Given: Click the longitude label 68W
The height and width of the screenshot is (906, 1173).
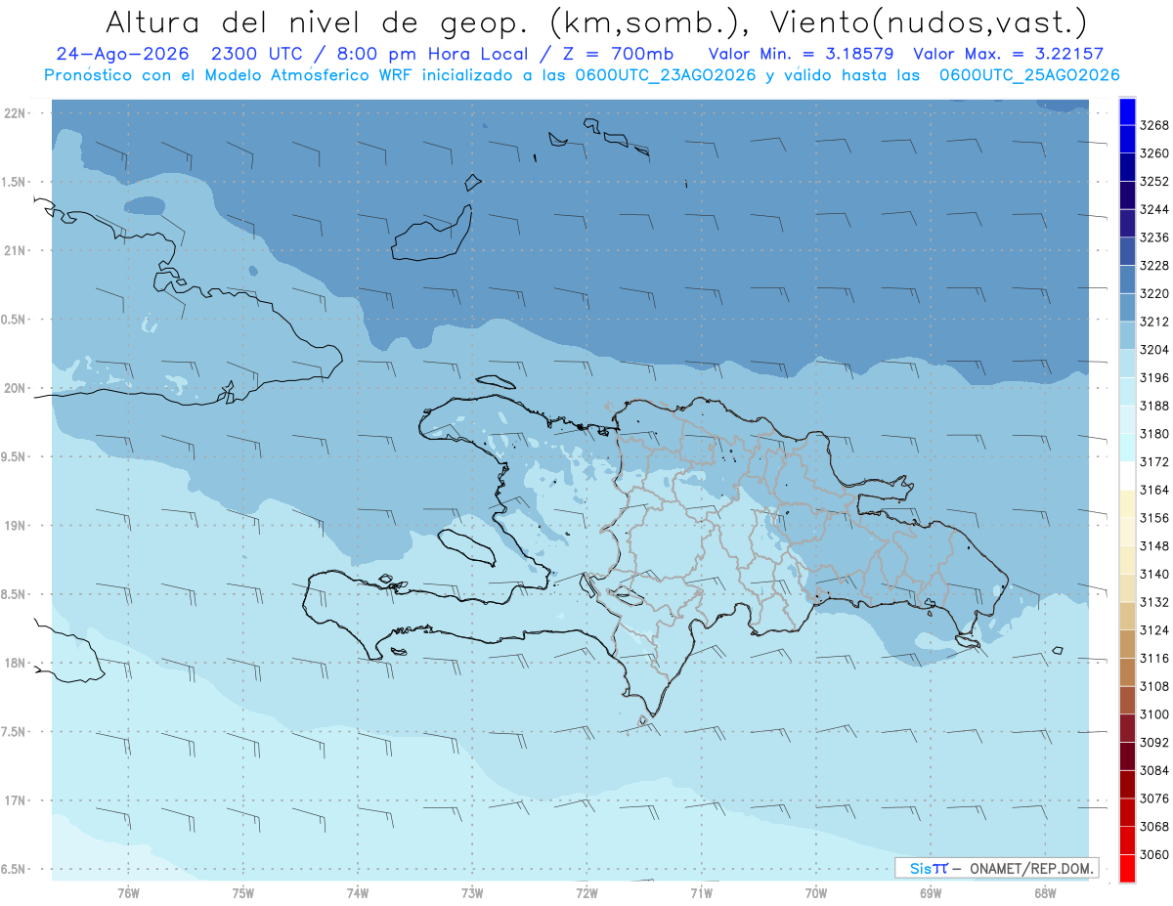Looking at the screenshot, I should point(1044,893).
